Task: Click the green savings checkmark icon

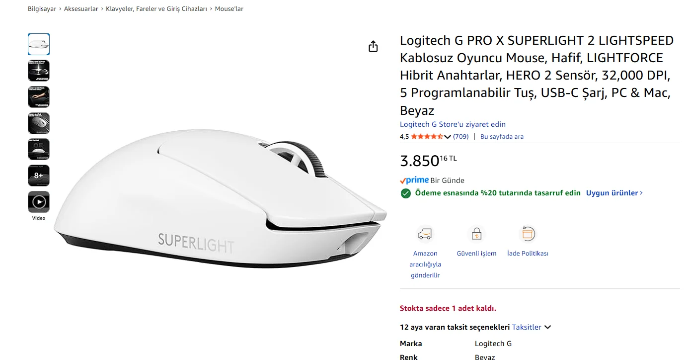Action: 406,193
